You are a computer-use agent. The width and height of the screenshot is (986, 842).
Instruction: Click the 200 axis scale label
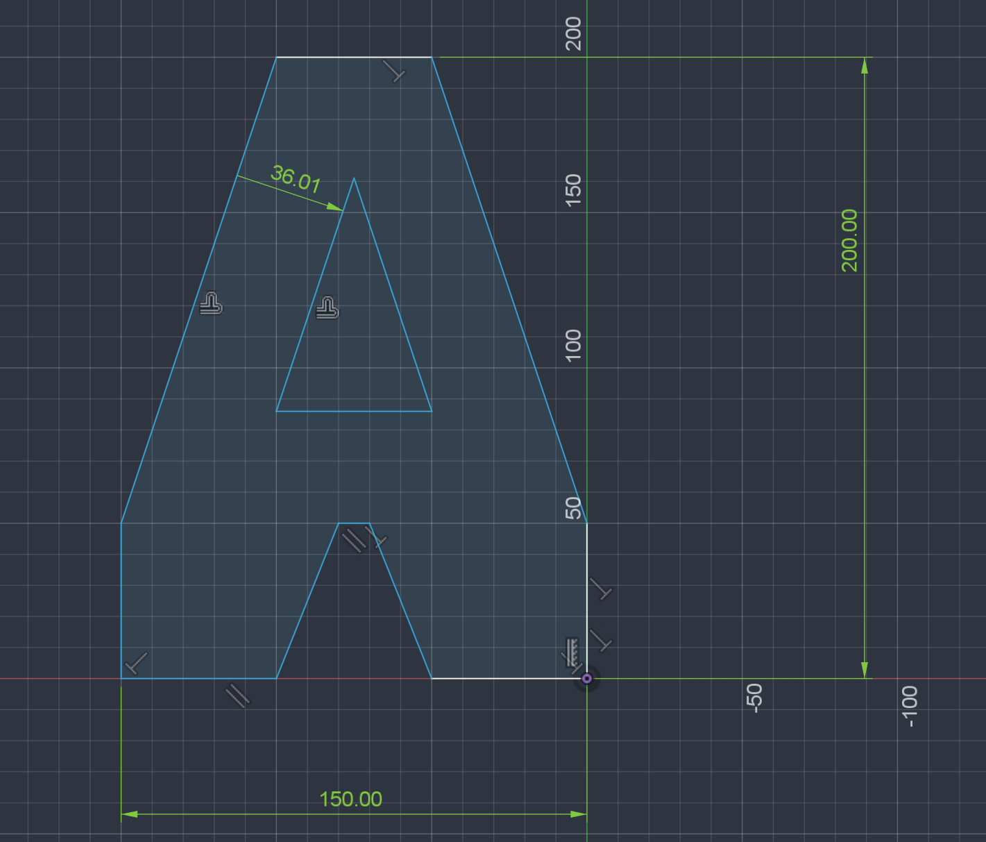(573, 33)
